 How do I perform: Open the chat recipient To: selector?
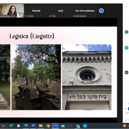point(128,109)
